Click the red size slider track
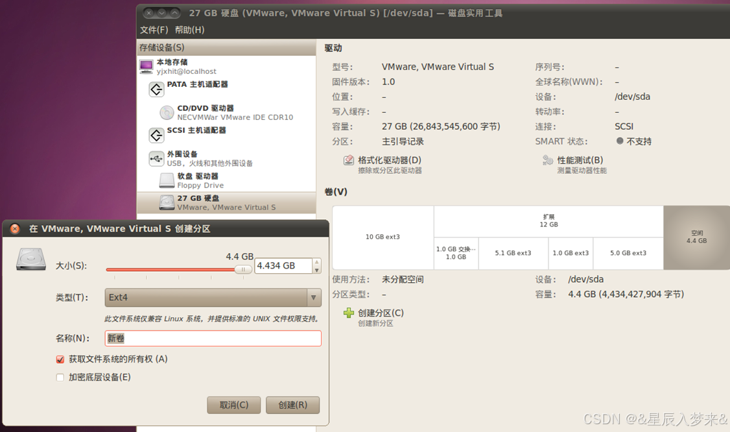Screen dimensions: 730x432 click(171, 269)
